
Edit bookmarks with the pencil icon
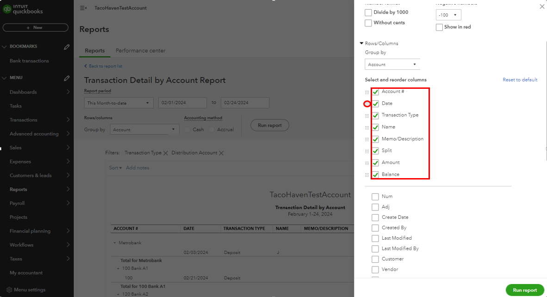pyautogui.click(x=67, y=47)
